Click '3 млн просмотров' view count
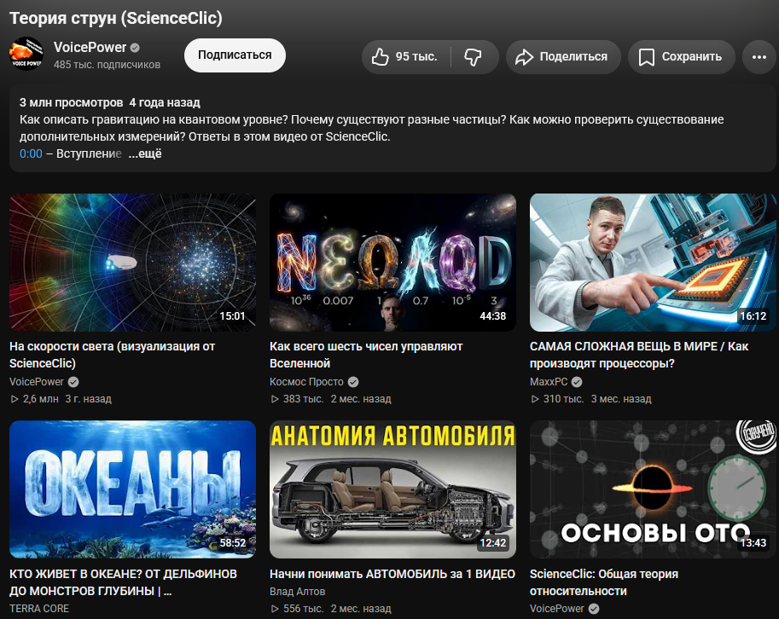 tap(71, 103)
